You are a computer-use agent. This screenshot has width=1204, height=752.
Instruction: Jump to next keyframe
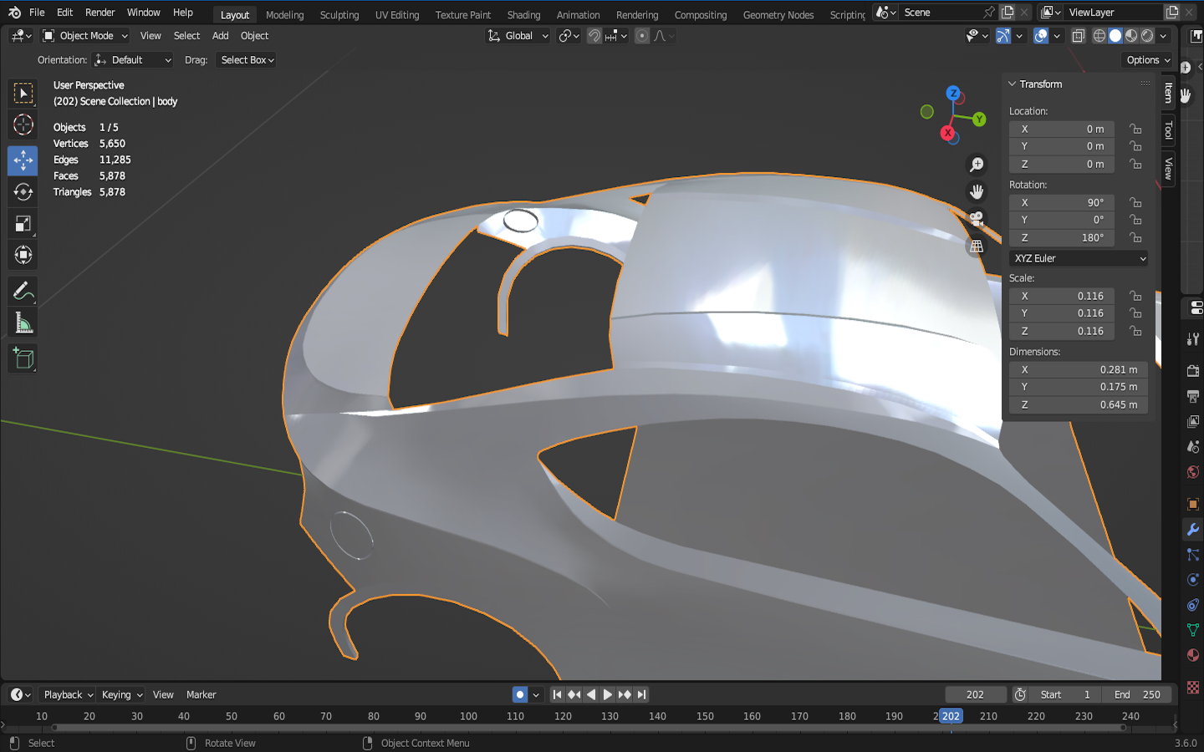625,694
